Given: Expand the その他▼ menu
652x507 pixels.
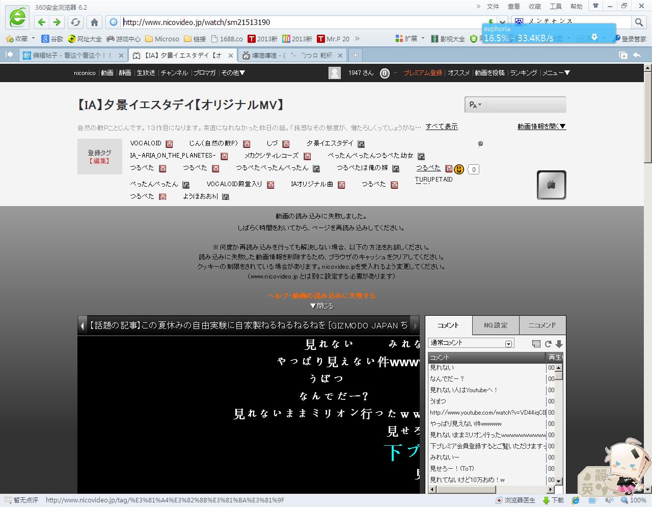Looking at the screenshot, I should (233, 73).
